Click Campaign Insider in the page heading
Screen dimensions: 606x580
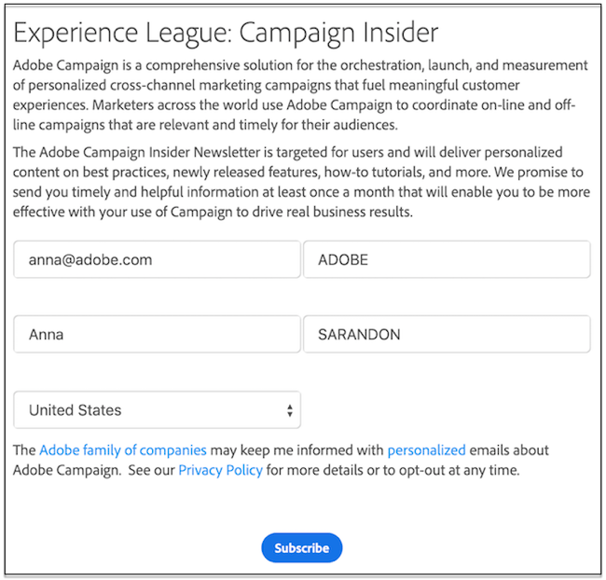339,35
